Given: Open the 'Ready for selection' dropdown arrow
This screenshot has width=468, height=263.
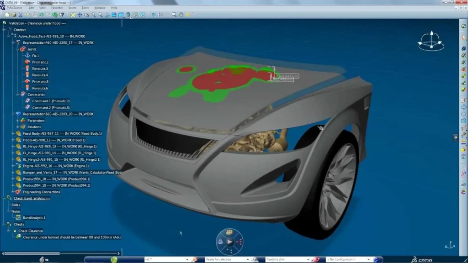Looking at the screenshot, I should 247,260.
